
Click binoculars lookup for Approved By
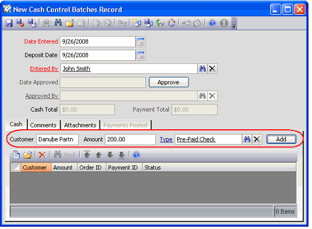coord(202,96)
